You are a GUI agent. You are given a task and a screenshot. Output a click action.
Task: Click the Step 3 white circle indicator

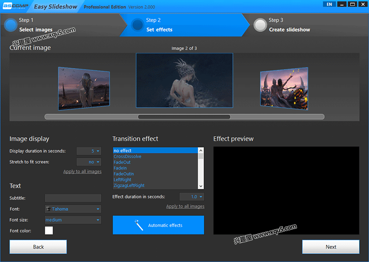tap(260, 25)
